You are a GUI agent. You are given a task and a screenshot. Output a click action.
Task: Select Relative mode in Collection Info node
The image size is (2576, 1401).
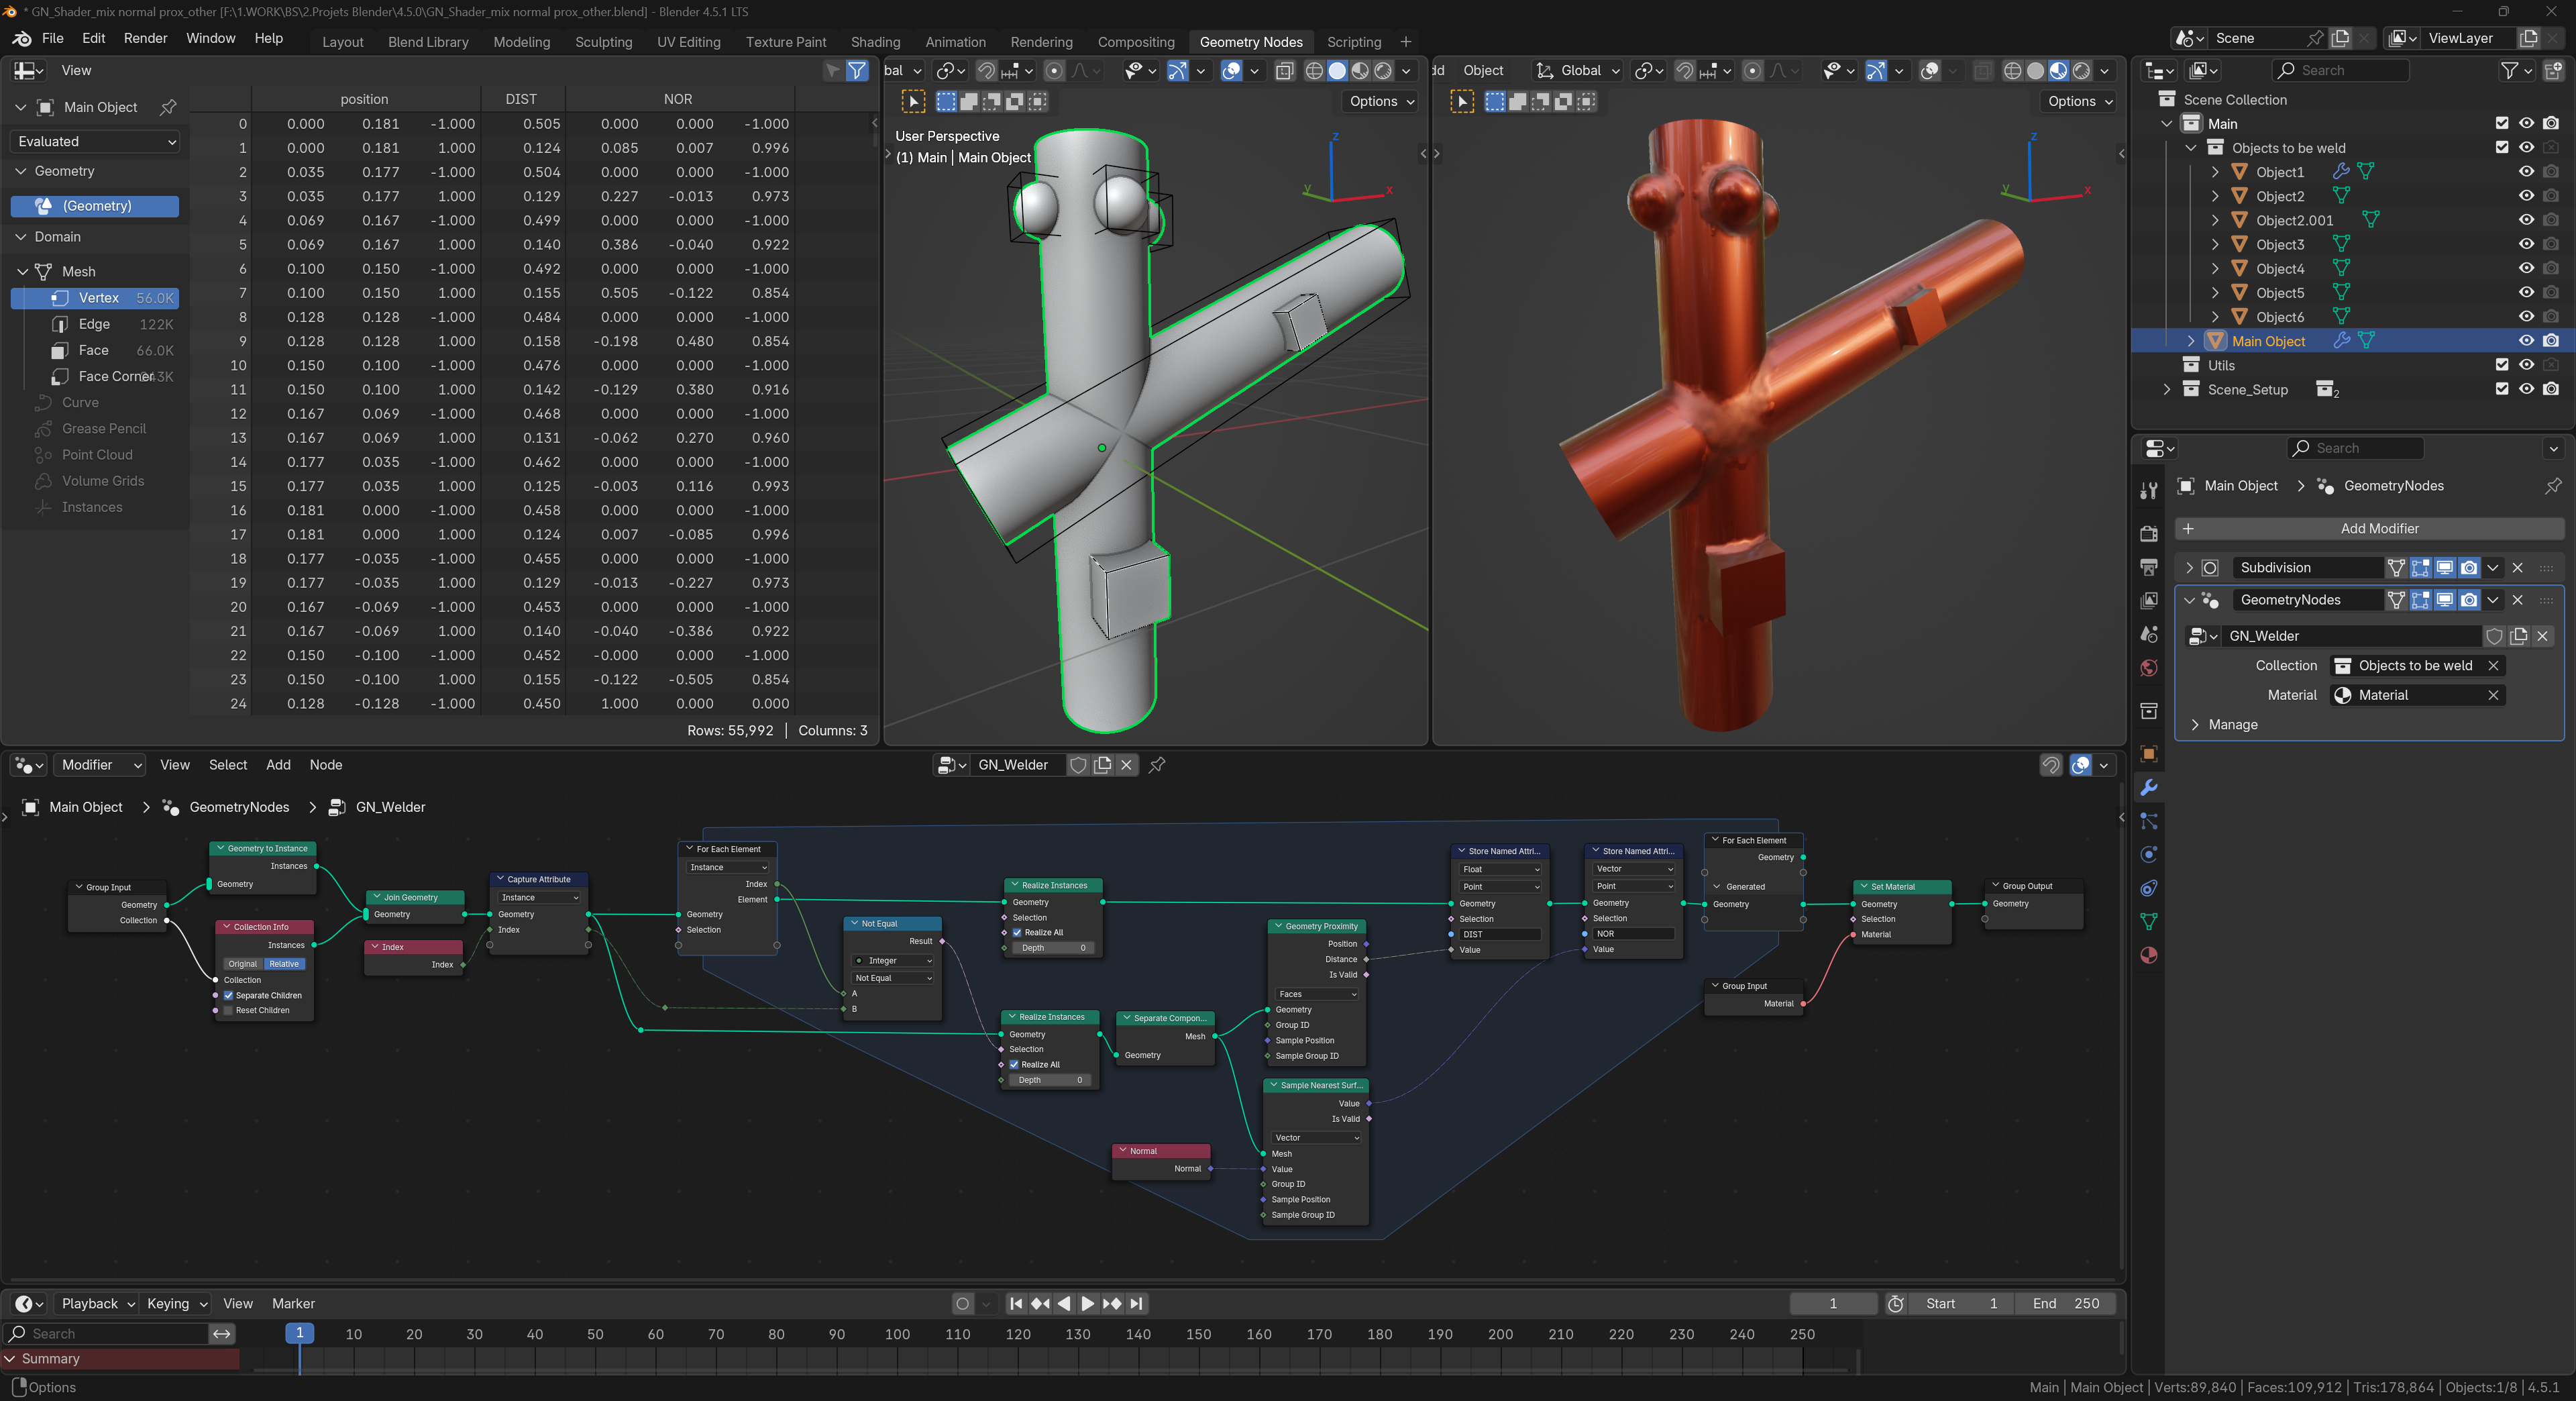click(x=284, y=964)
